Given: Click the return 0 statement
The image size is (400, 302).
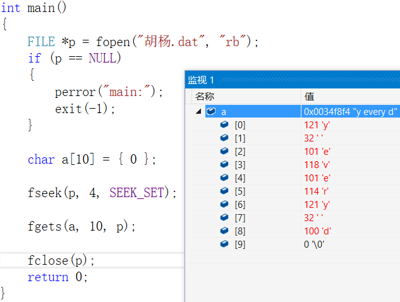Looking at the screenshot, I should click(58, 277).
